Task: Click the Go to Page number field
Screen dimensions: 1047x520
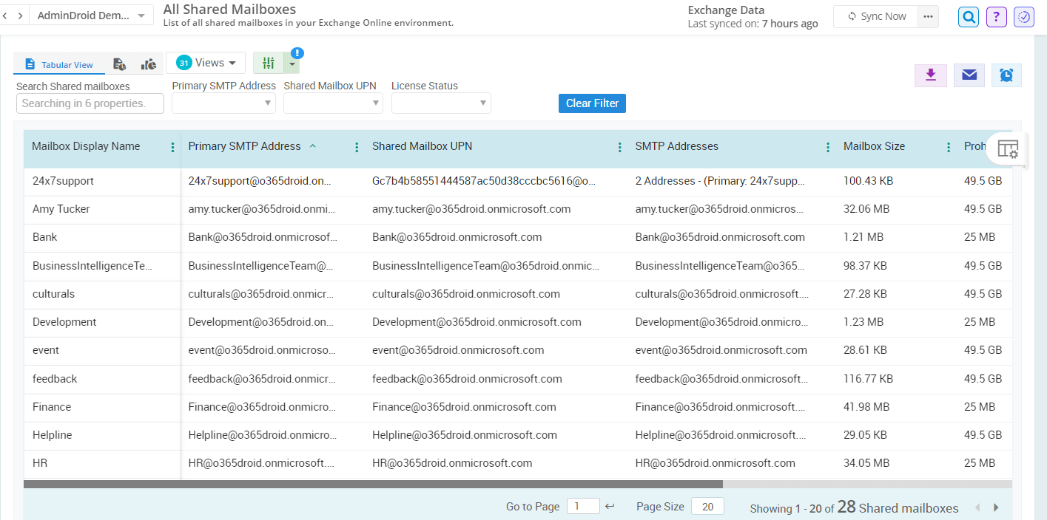Action: (583, 507)
